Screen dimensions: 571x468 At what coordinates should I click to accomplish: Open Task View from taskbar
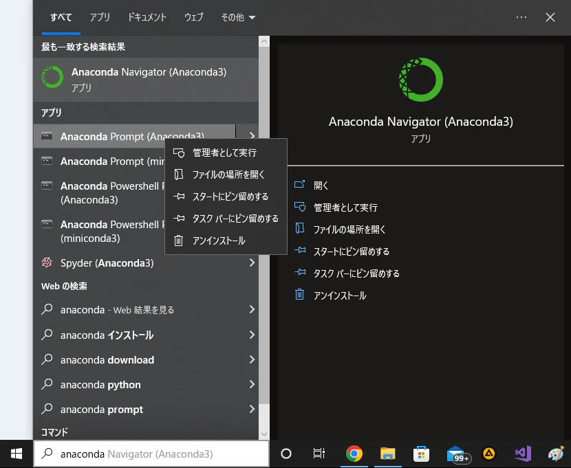point(319,454)
